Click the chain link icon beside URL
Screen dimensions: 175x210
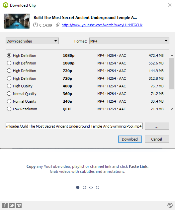click(57, 25)
